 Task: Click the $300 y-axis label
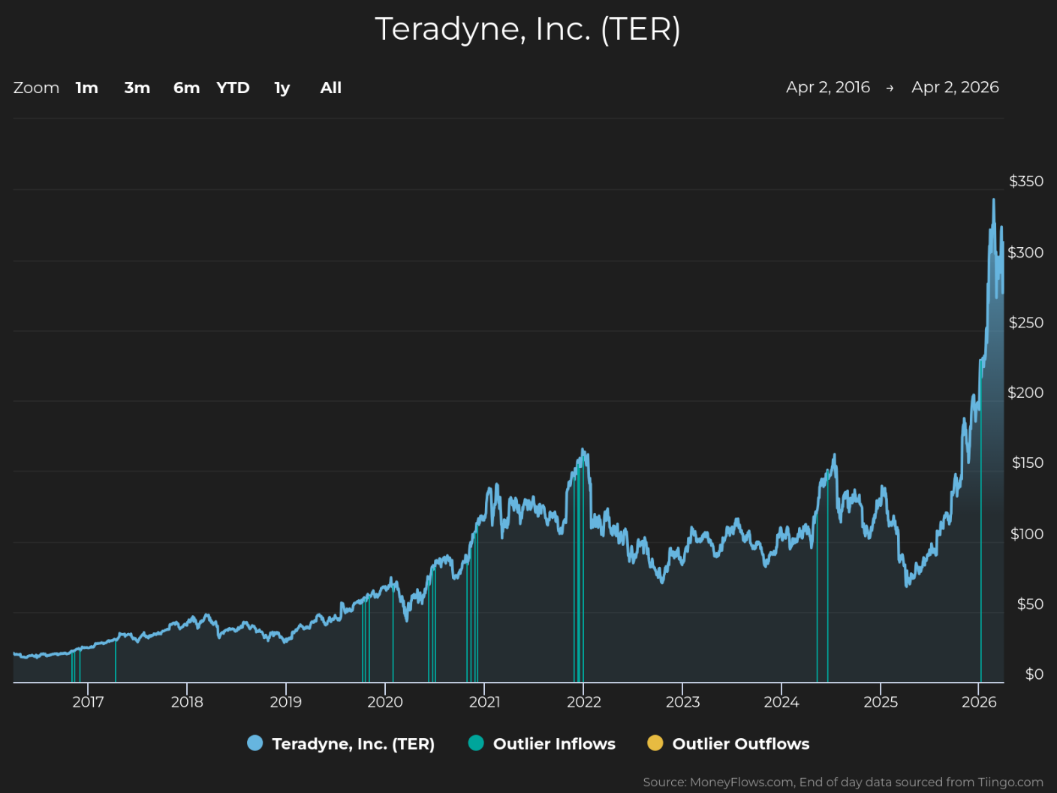pos(1025,253)
